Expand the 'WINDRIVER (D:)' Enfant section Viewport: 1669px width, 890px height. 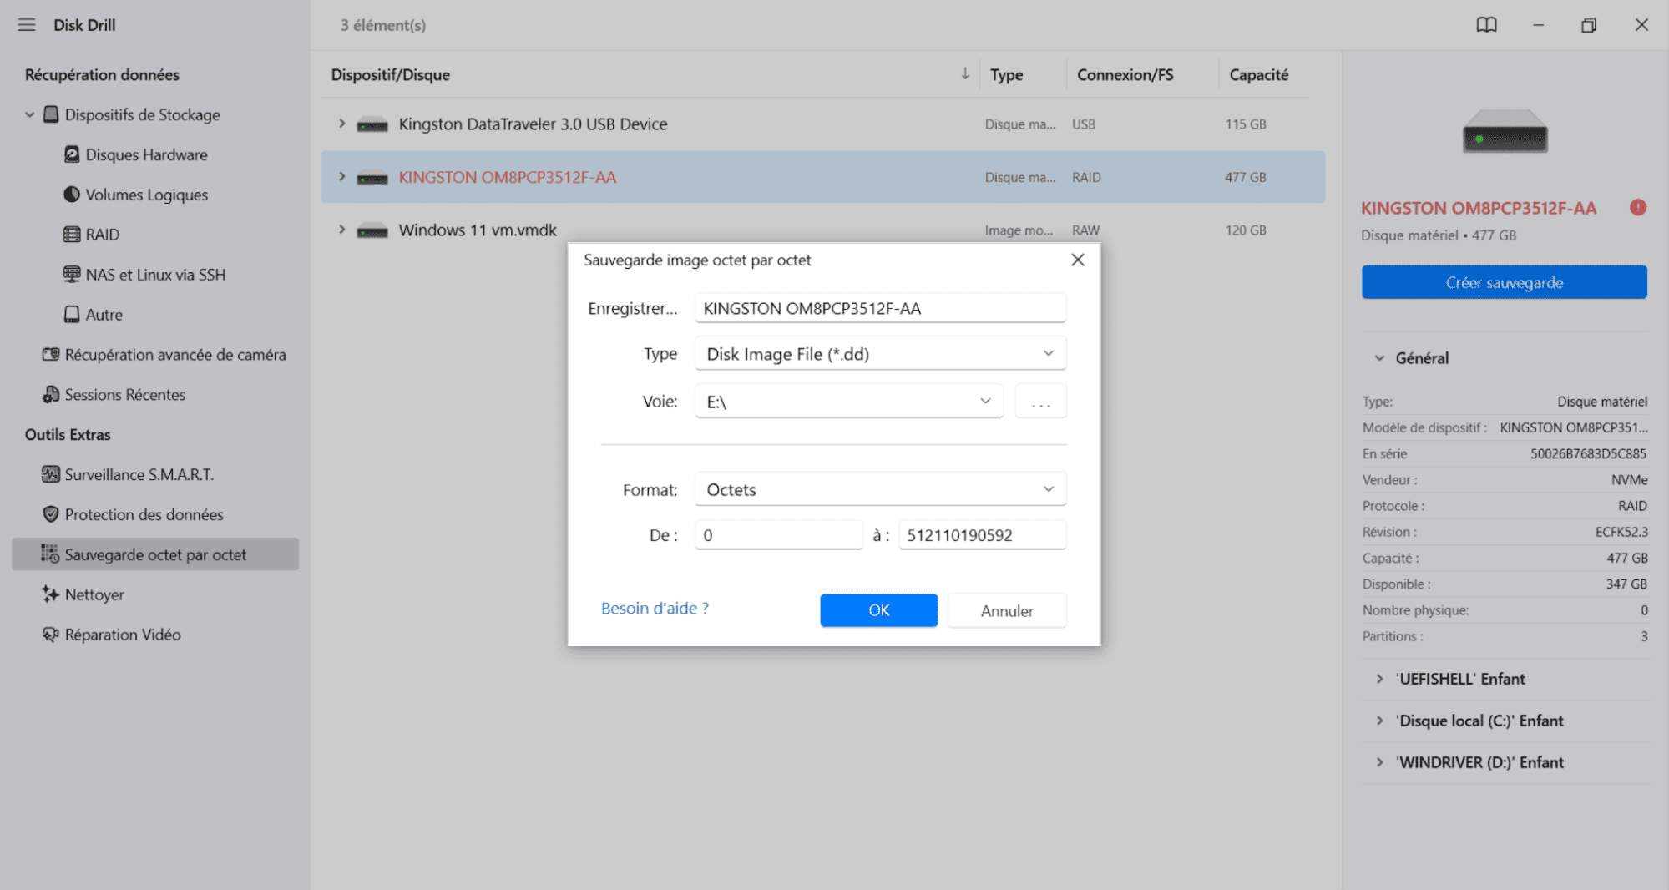1379,762
